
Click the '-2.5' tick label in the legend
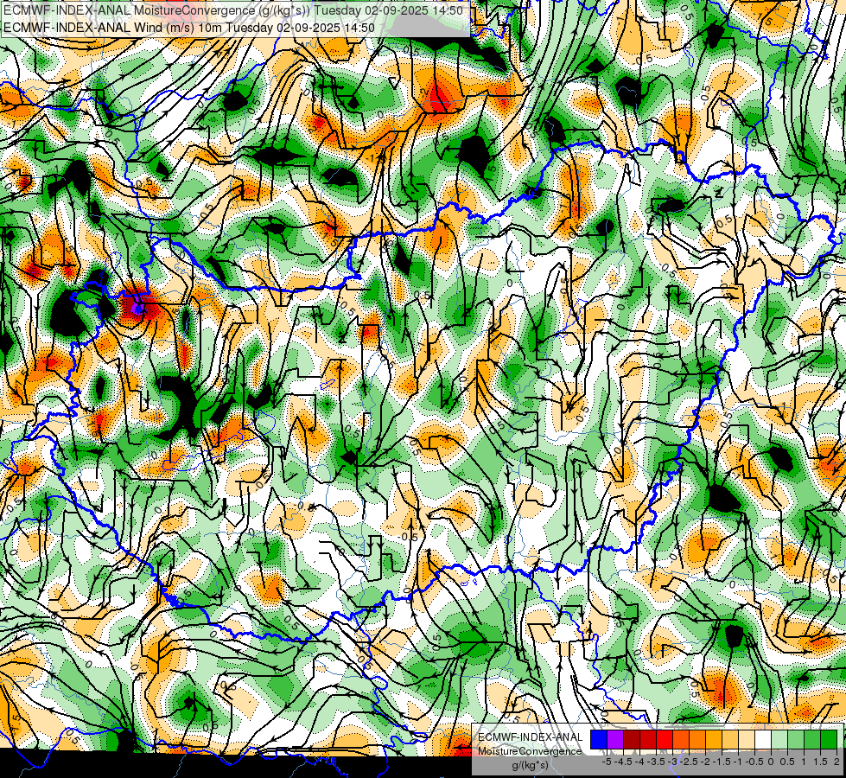click(689, 762)
